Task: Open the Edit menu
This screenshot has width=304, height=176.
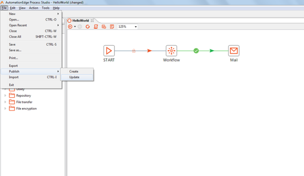Action: (x=13, y=8)
